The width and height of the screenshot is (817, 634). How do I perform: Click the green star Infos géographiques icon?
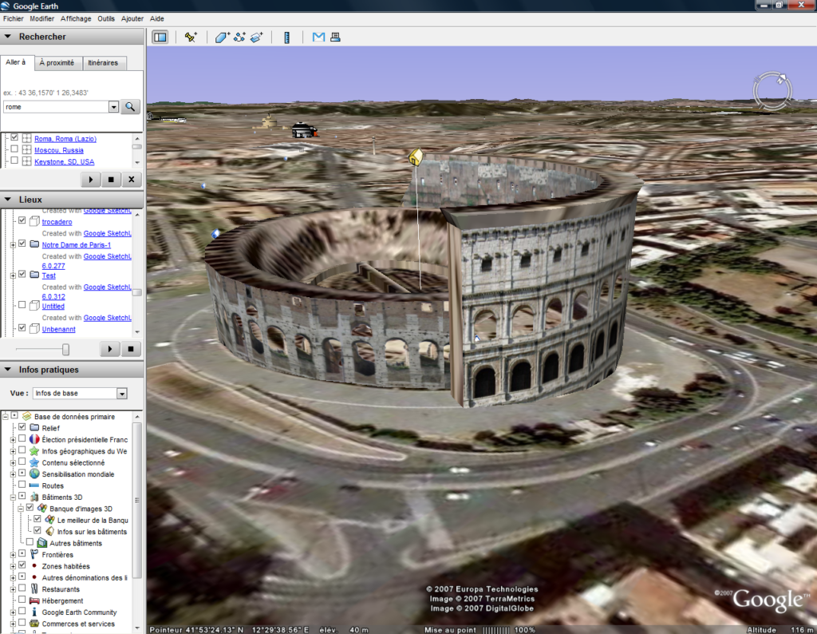pos(34,451)
